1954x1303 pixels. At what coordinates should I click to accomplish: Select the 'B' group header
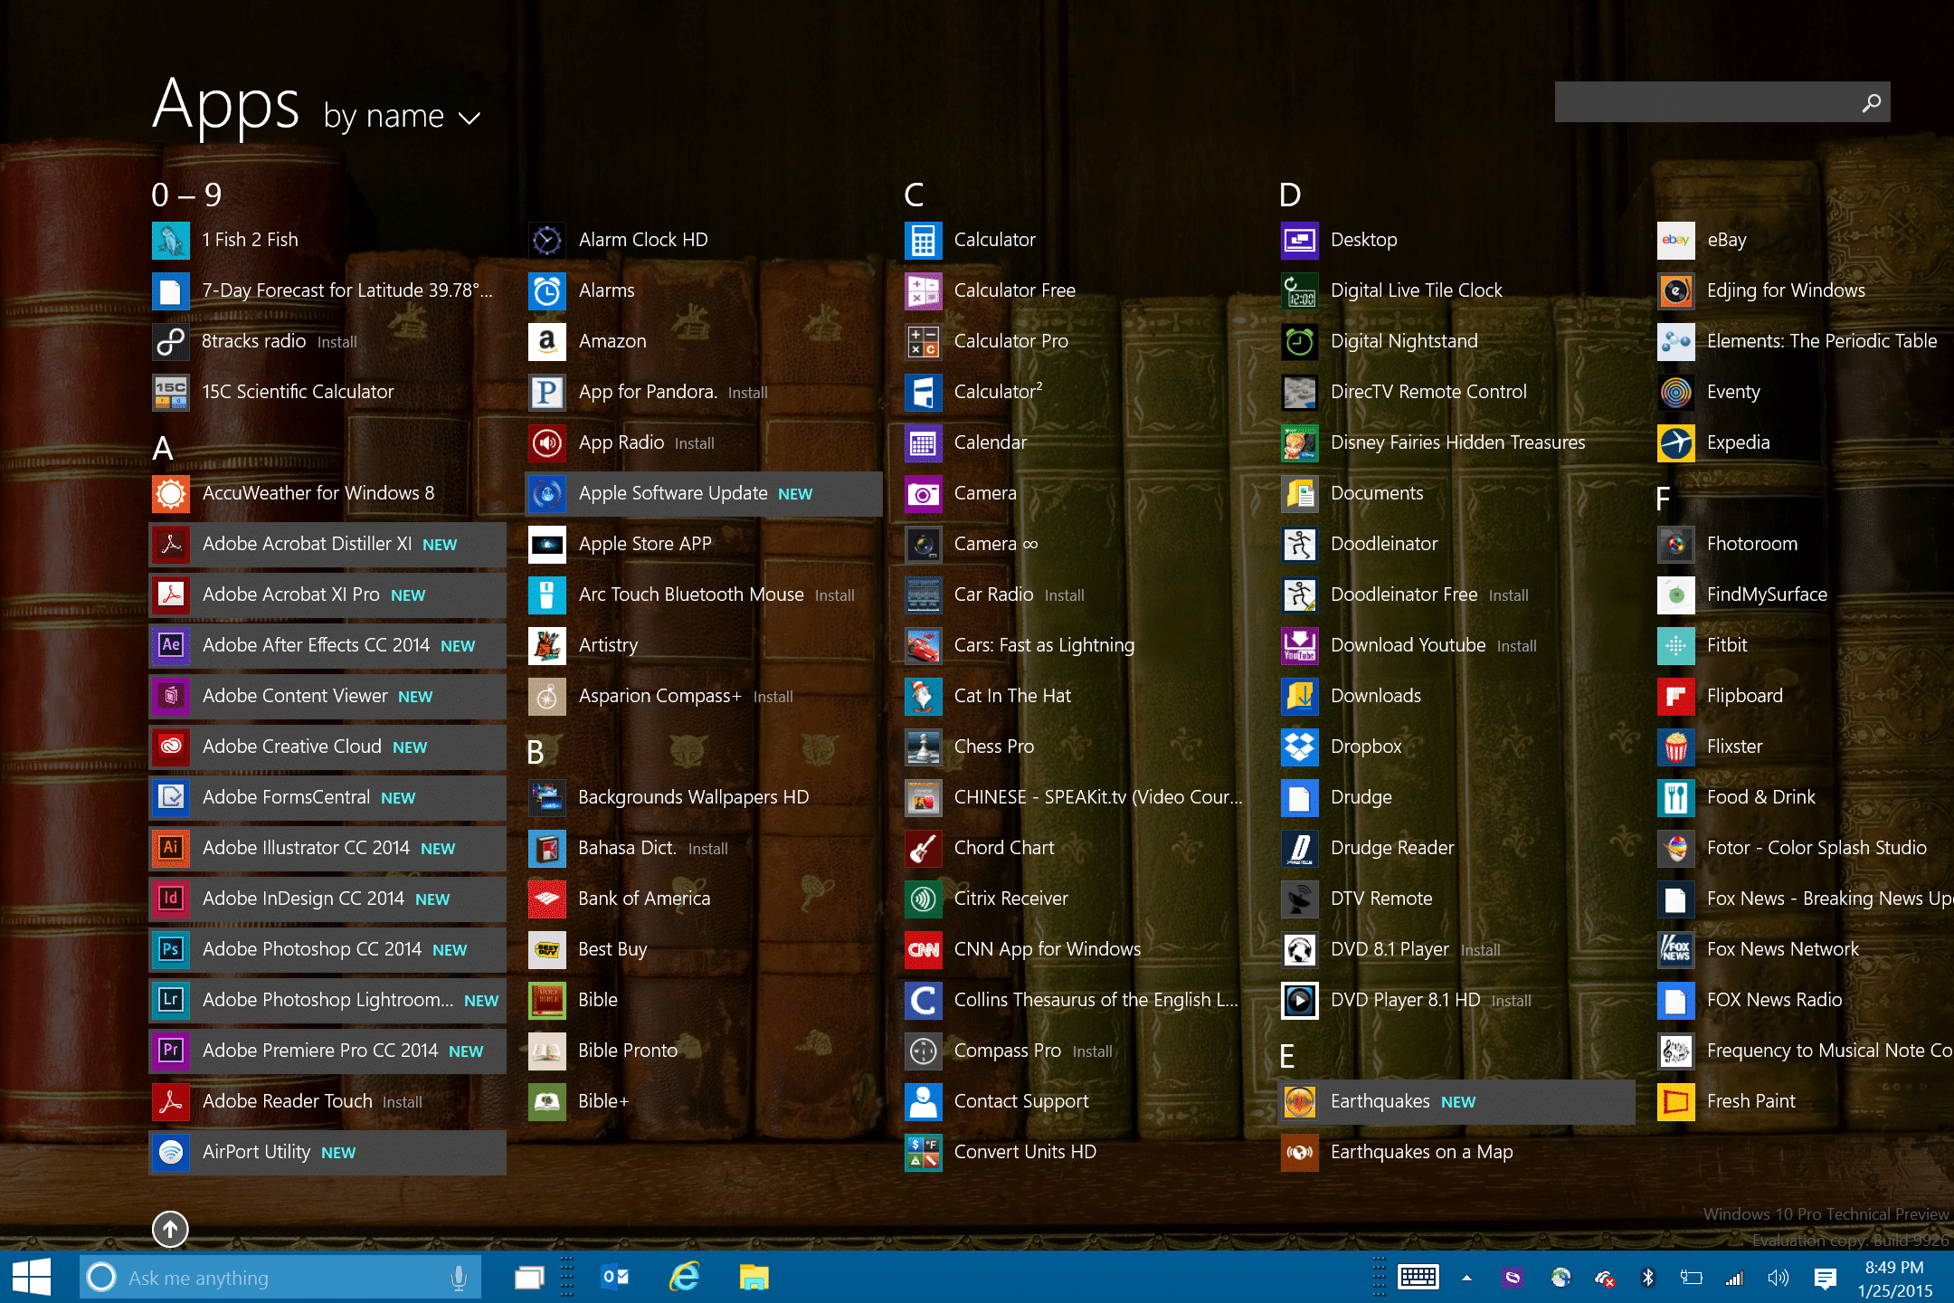tap(536, 752)
